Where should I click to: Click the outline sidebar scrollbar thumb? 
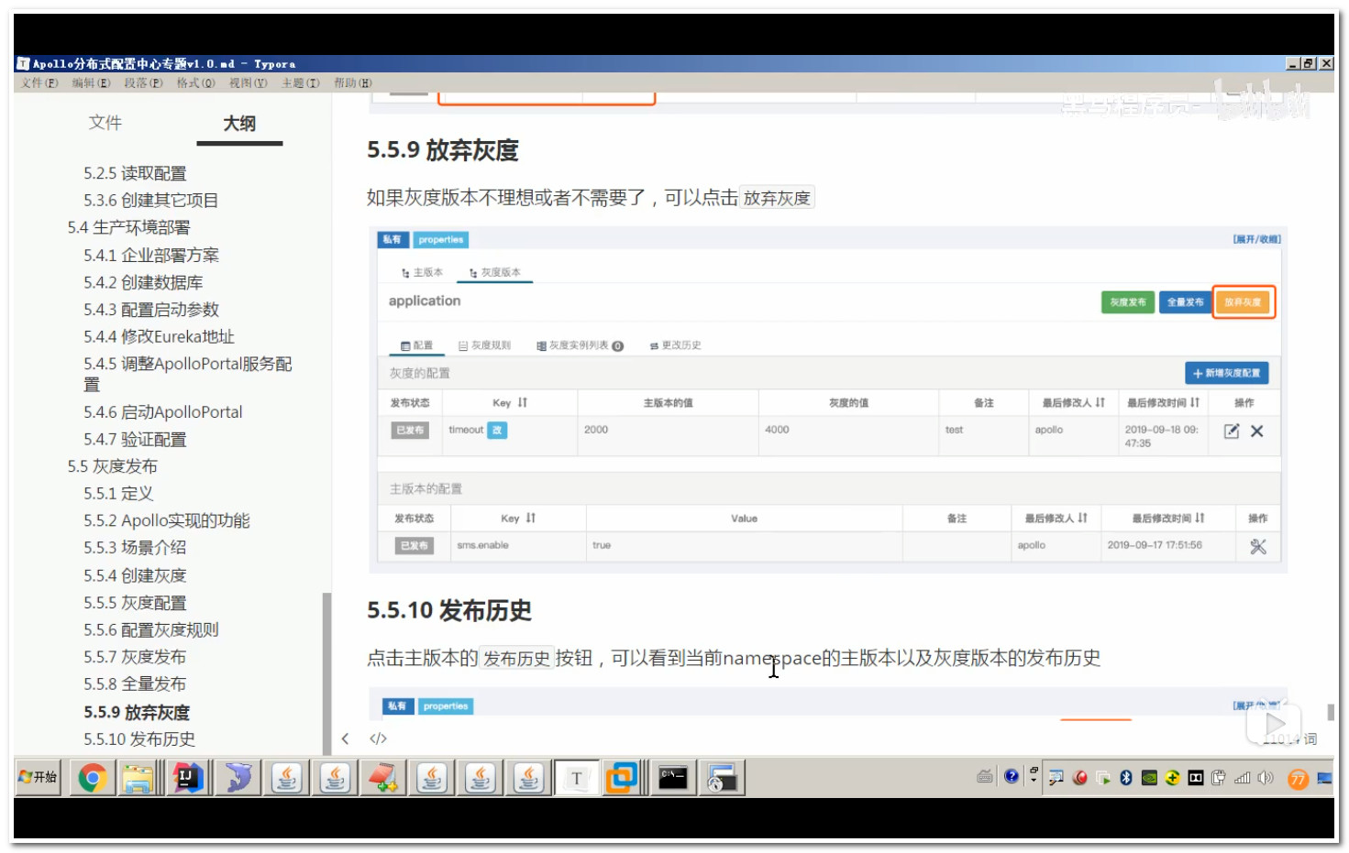[x=326, y=673]
